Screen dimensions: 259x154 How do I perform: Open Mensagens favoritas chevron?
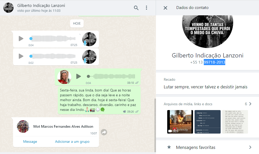(250, 147)
